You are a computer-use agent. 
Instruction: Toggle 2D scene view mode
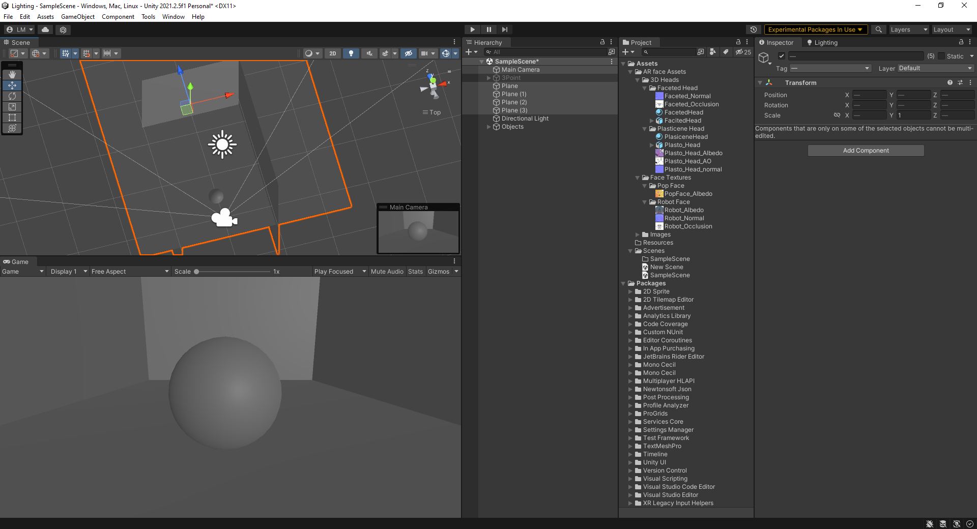(x=333, y=53)
